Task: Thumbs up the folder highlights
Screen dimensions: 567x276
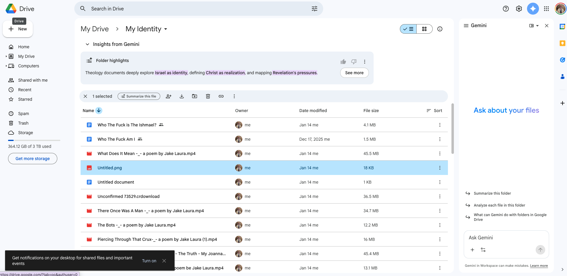Action: click(x=343, y=62)
